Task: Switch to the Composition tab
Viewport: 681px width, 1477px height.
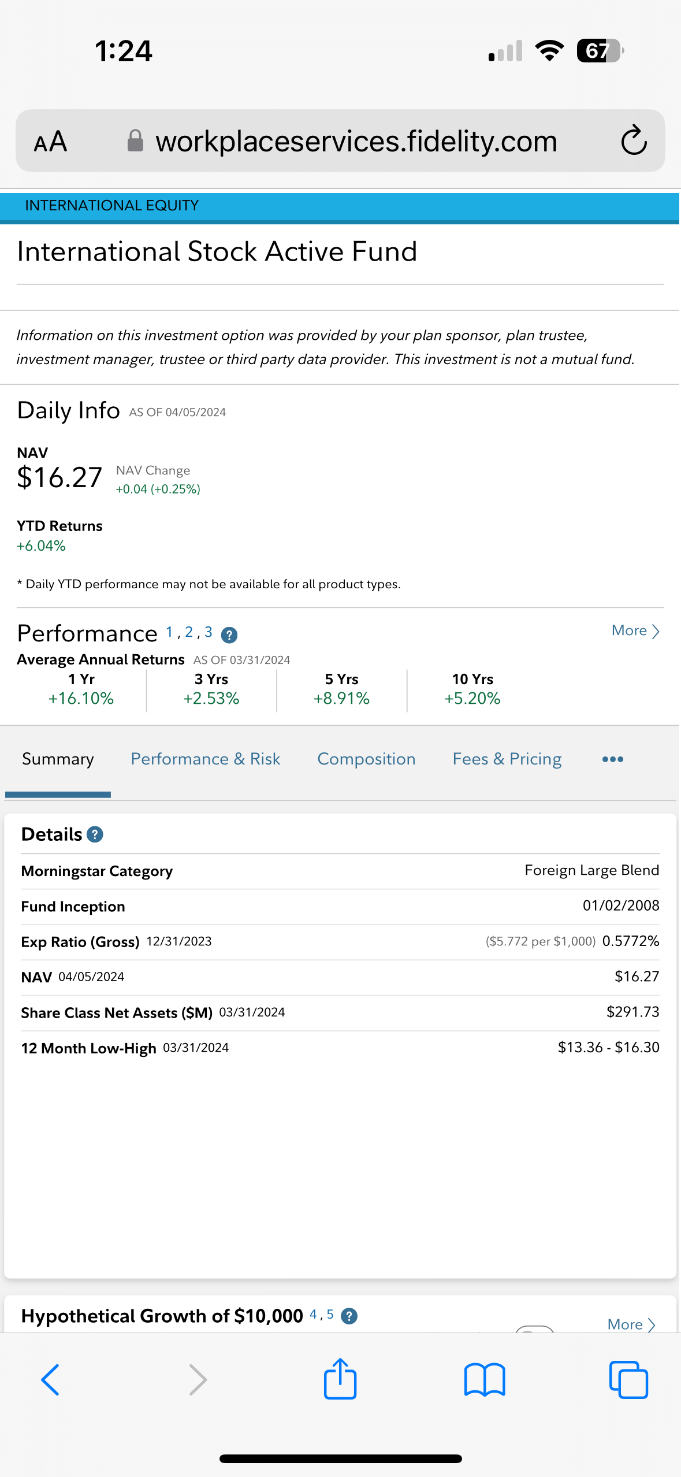Action: (366, 759)
